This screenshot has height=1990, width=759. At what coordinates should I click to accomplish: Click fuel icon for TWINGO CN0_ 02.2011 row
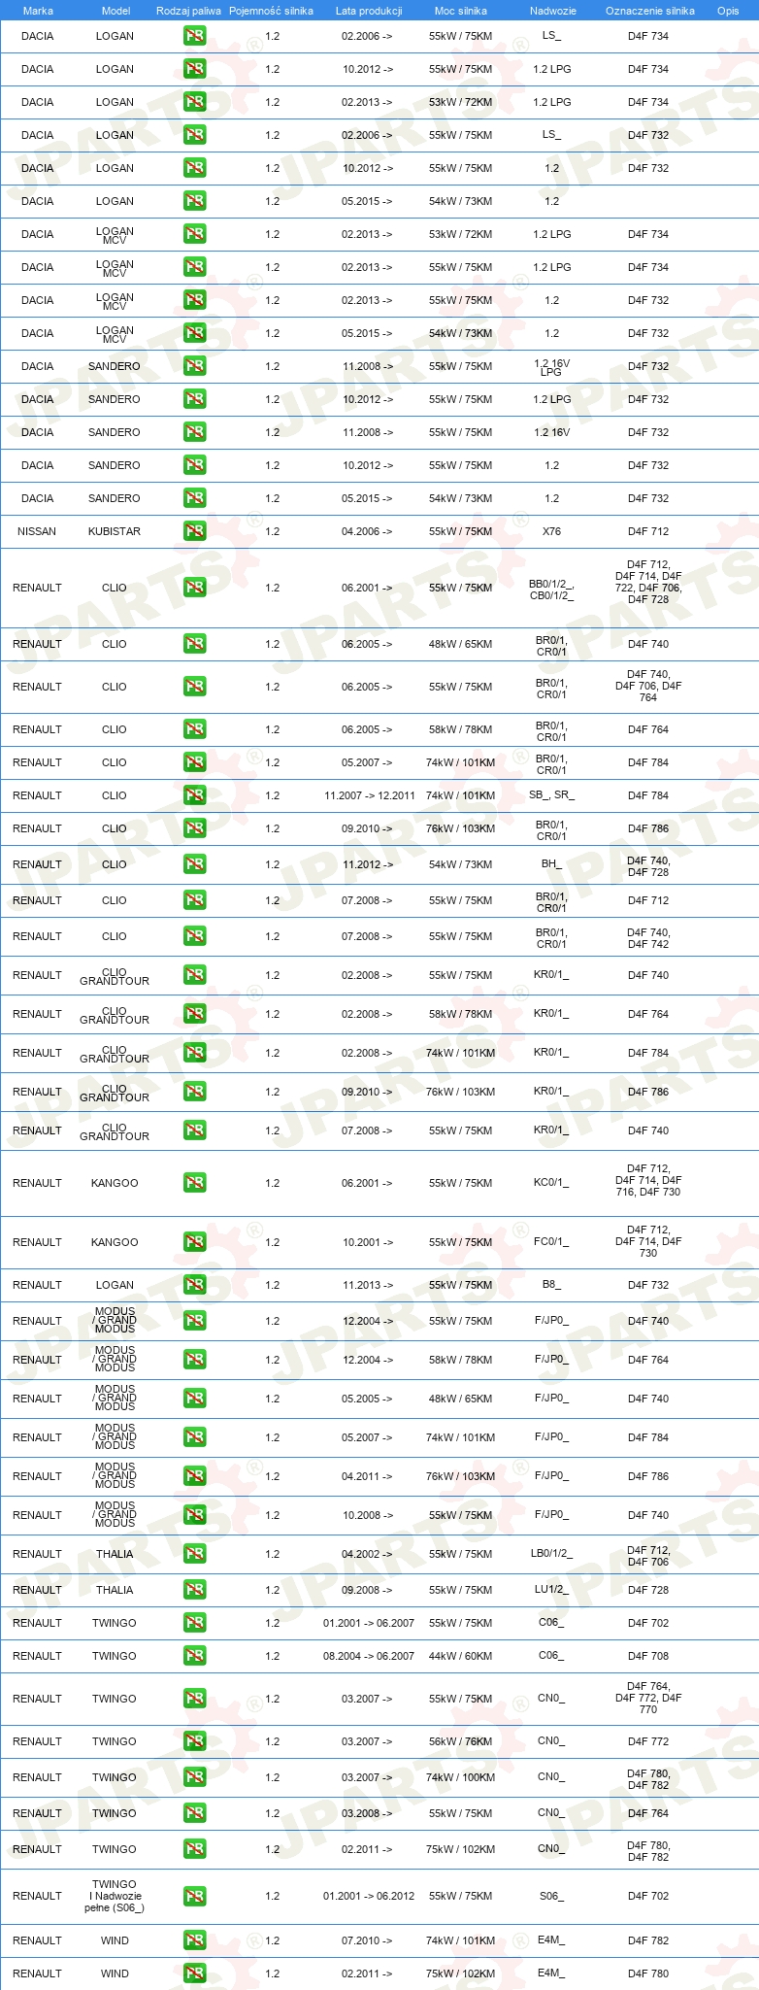(195, 1849)
